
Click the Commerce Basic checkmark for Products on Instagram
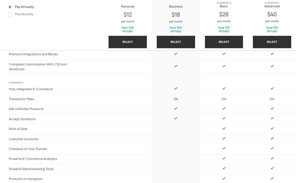coord(224,178)
